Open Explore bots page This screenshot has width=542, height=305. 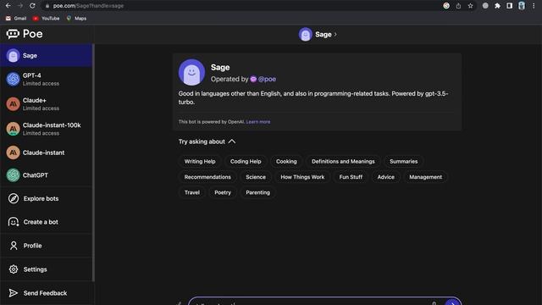point(47,198)
